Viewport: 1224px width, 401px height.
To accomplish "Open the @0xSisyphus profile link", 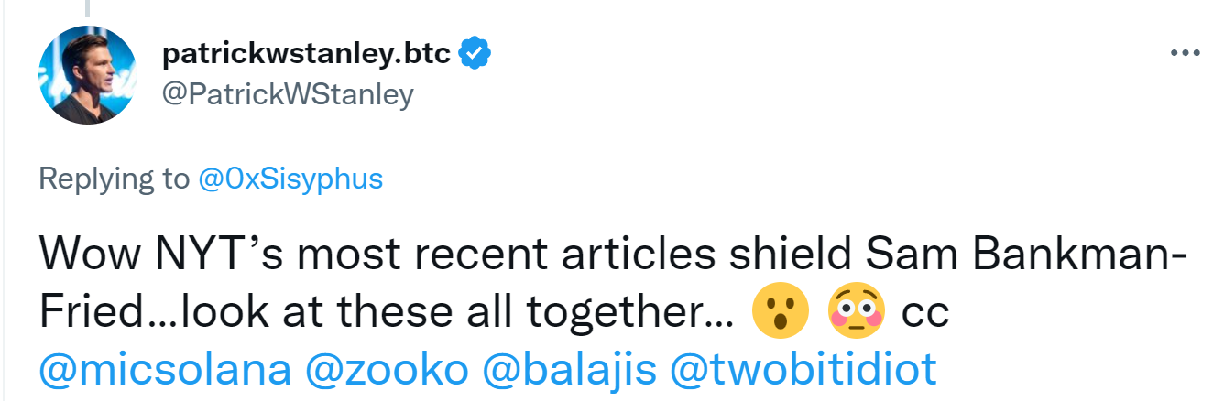I will point(290,178).
